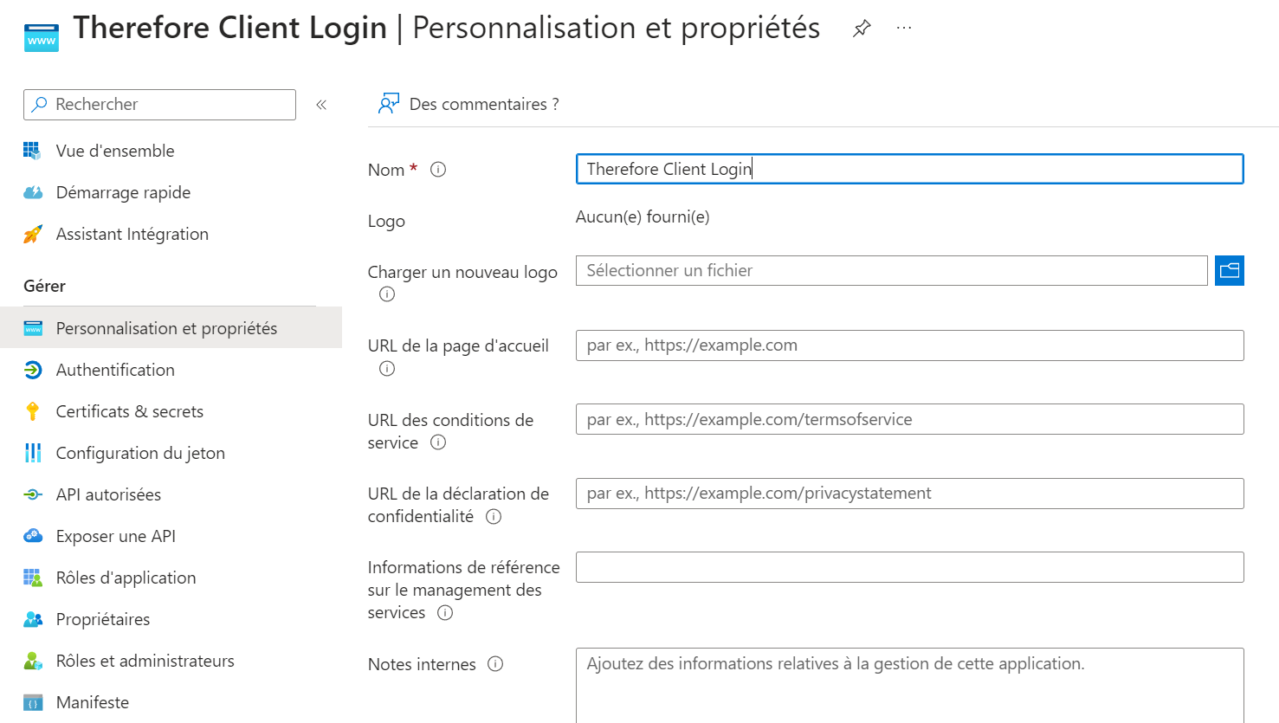Click info icon beside Notes internes

[495, 664]
